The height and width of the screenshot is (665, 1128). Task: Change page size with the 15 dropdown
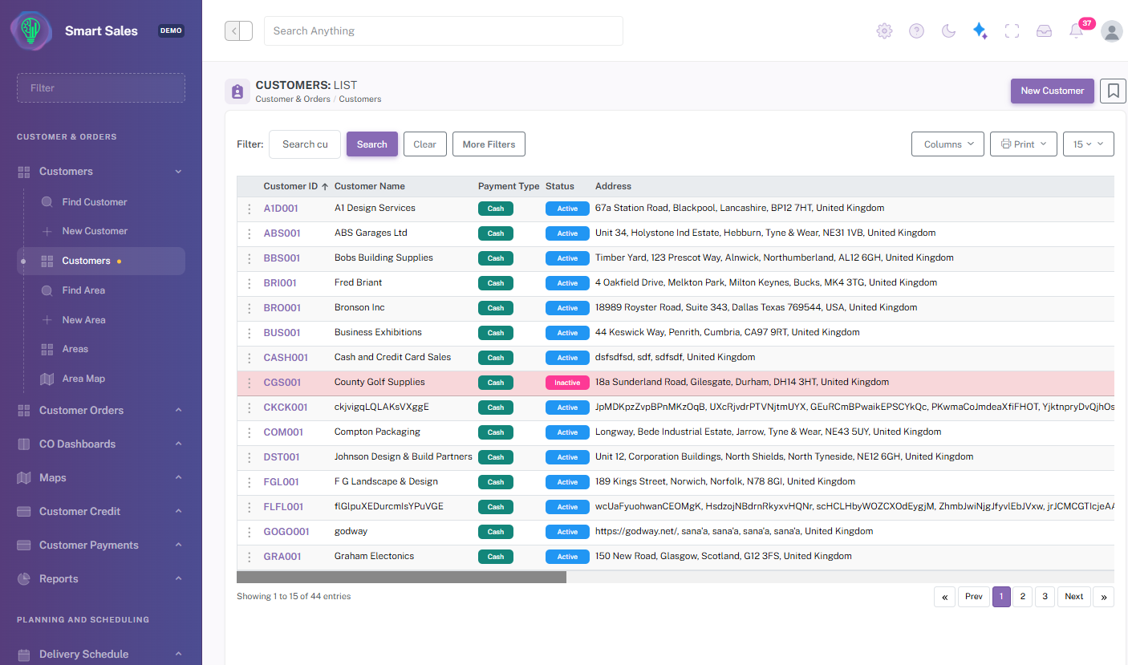tap(1089, 144)
